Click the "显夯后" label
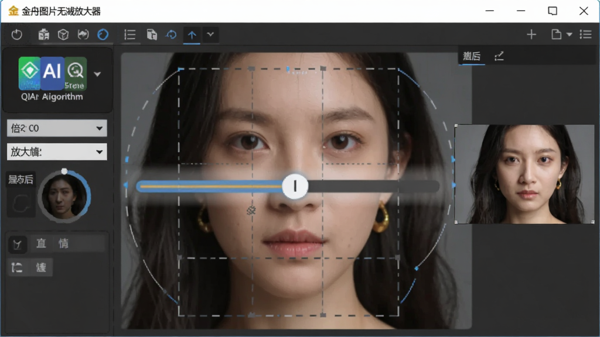This screenshot has height=337, width=600. pos(21,179)
